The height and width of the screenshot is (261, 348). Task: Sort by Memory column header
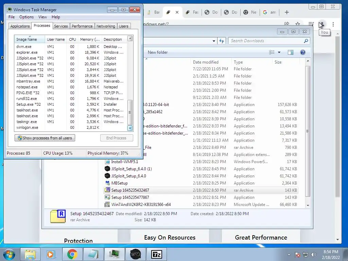(x=90, y=39)
